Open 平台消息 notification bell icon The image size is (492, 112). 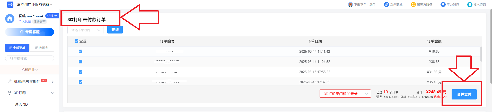(443, 5)
